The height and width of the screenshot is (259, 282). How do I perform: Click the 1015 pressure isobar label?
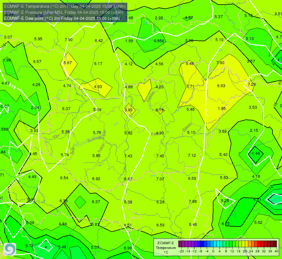248,80
